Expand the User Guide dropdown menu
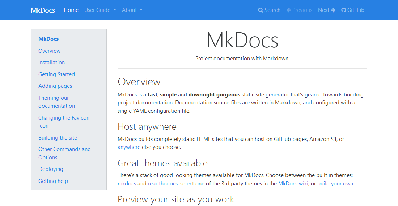398x206 pixels. tap(100, 10)
